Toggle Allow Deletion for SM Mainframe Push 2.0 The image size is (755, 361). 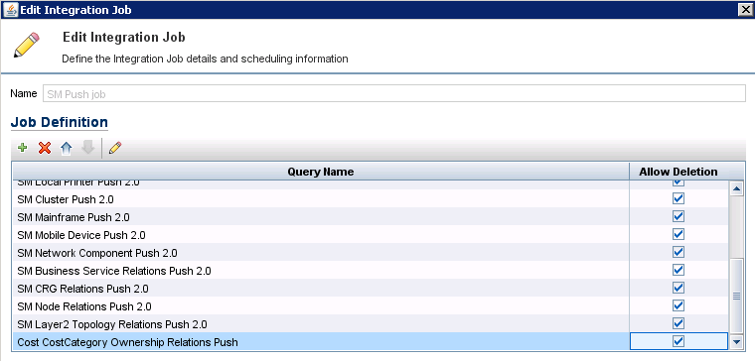point(679,217)
